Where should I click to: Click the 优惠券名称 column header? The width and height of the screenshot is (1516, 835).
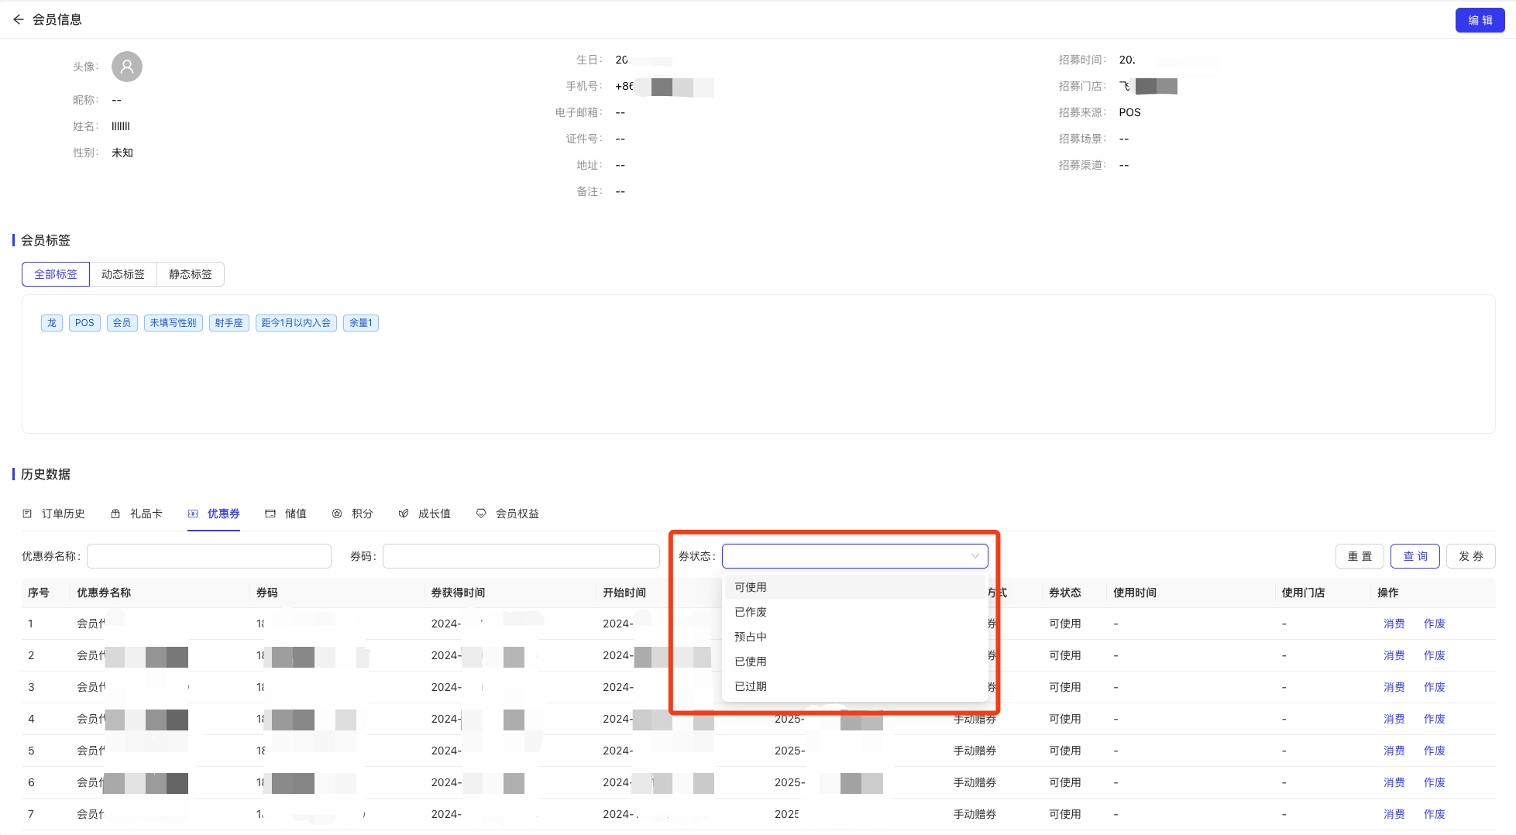tap(104, 593)
